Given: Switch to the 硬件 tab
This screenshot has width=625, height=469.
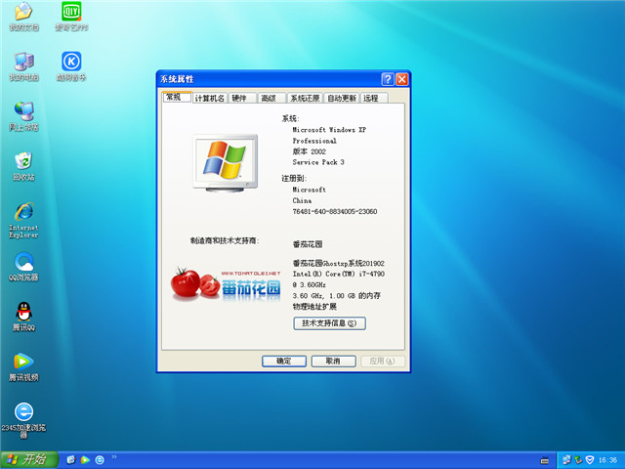Looking at the screenshot, I should tap(242, 98).
